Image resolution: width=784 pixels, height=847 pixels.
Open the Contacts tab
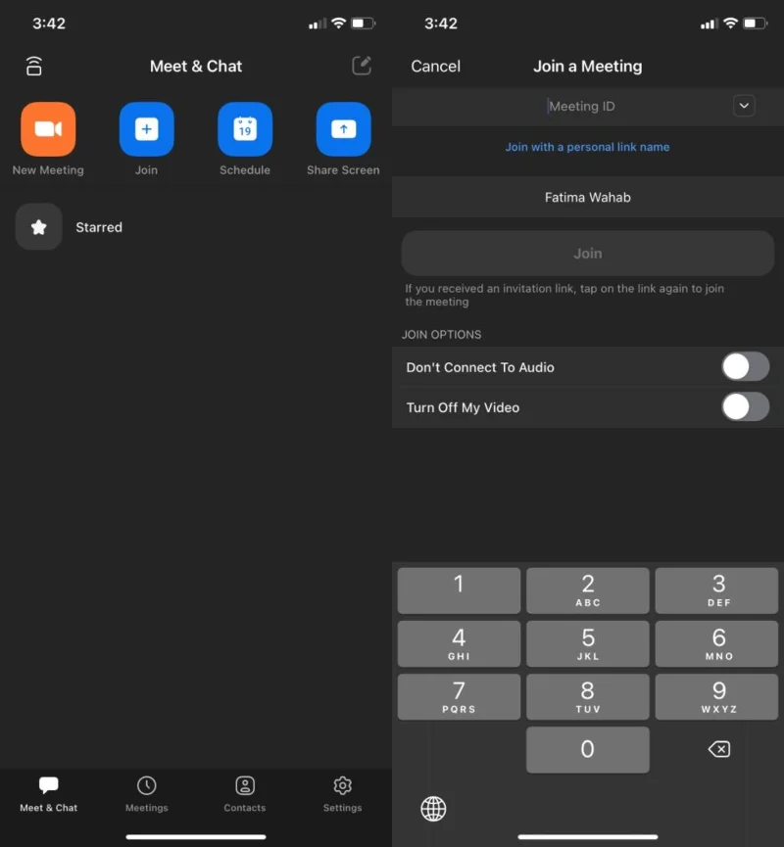[245, 794]
